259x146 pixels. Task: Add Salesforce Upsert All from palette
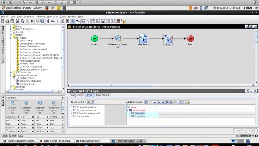coord(54,107)
